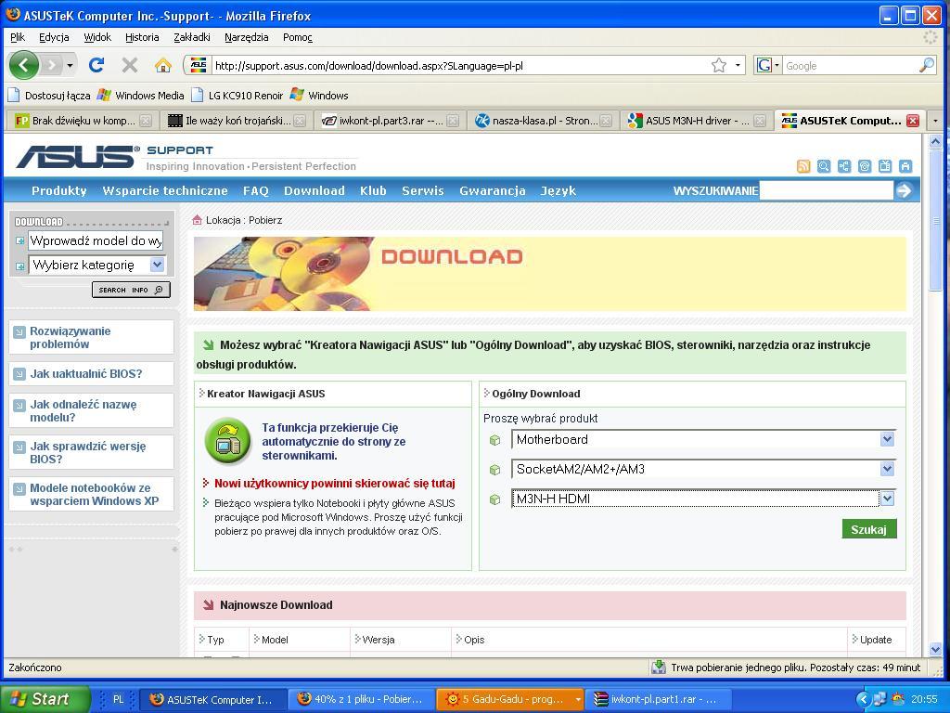Open the M3N-H HDMI model dropdown

[x=887, y=499]
